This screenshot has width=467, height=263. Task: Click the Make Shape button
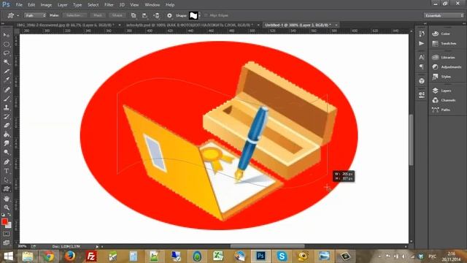coord(117,15)
